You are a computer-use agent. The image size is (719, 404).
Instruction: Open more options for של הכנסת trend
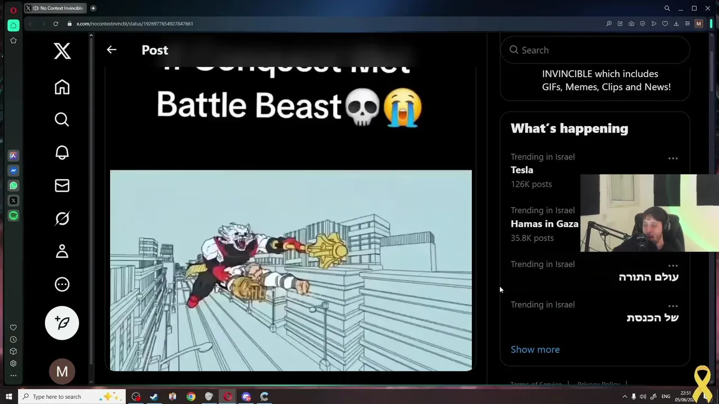pos(673,306)
